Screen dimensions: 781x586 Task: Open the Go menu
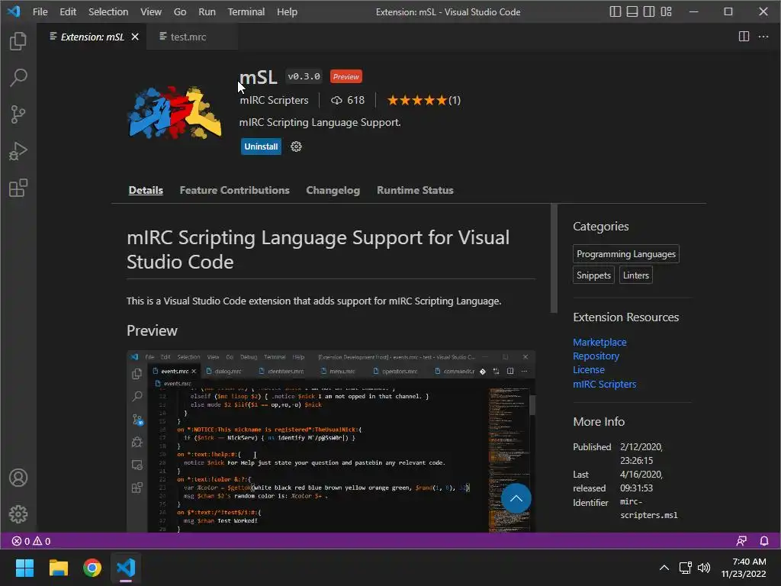click(x=180, y=11)
